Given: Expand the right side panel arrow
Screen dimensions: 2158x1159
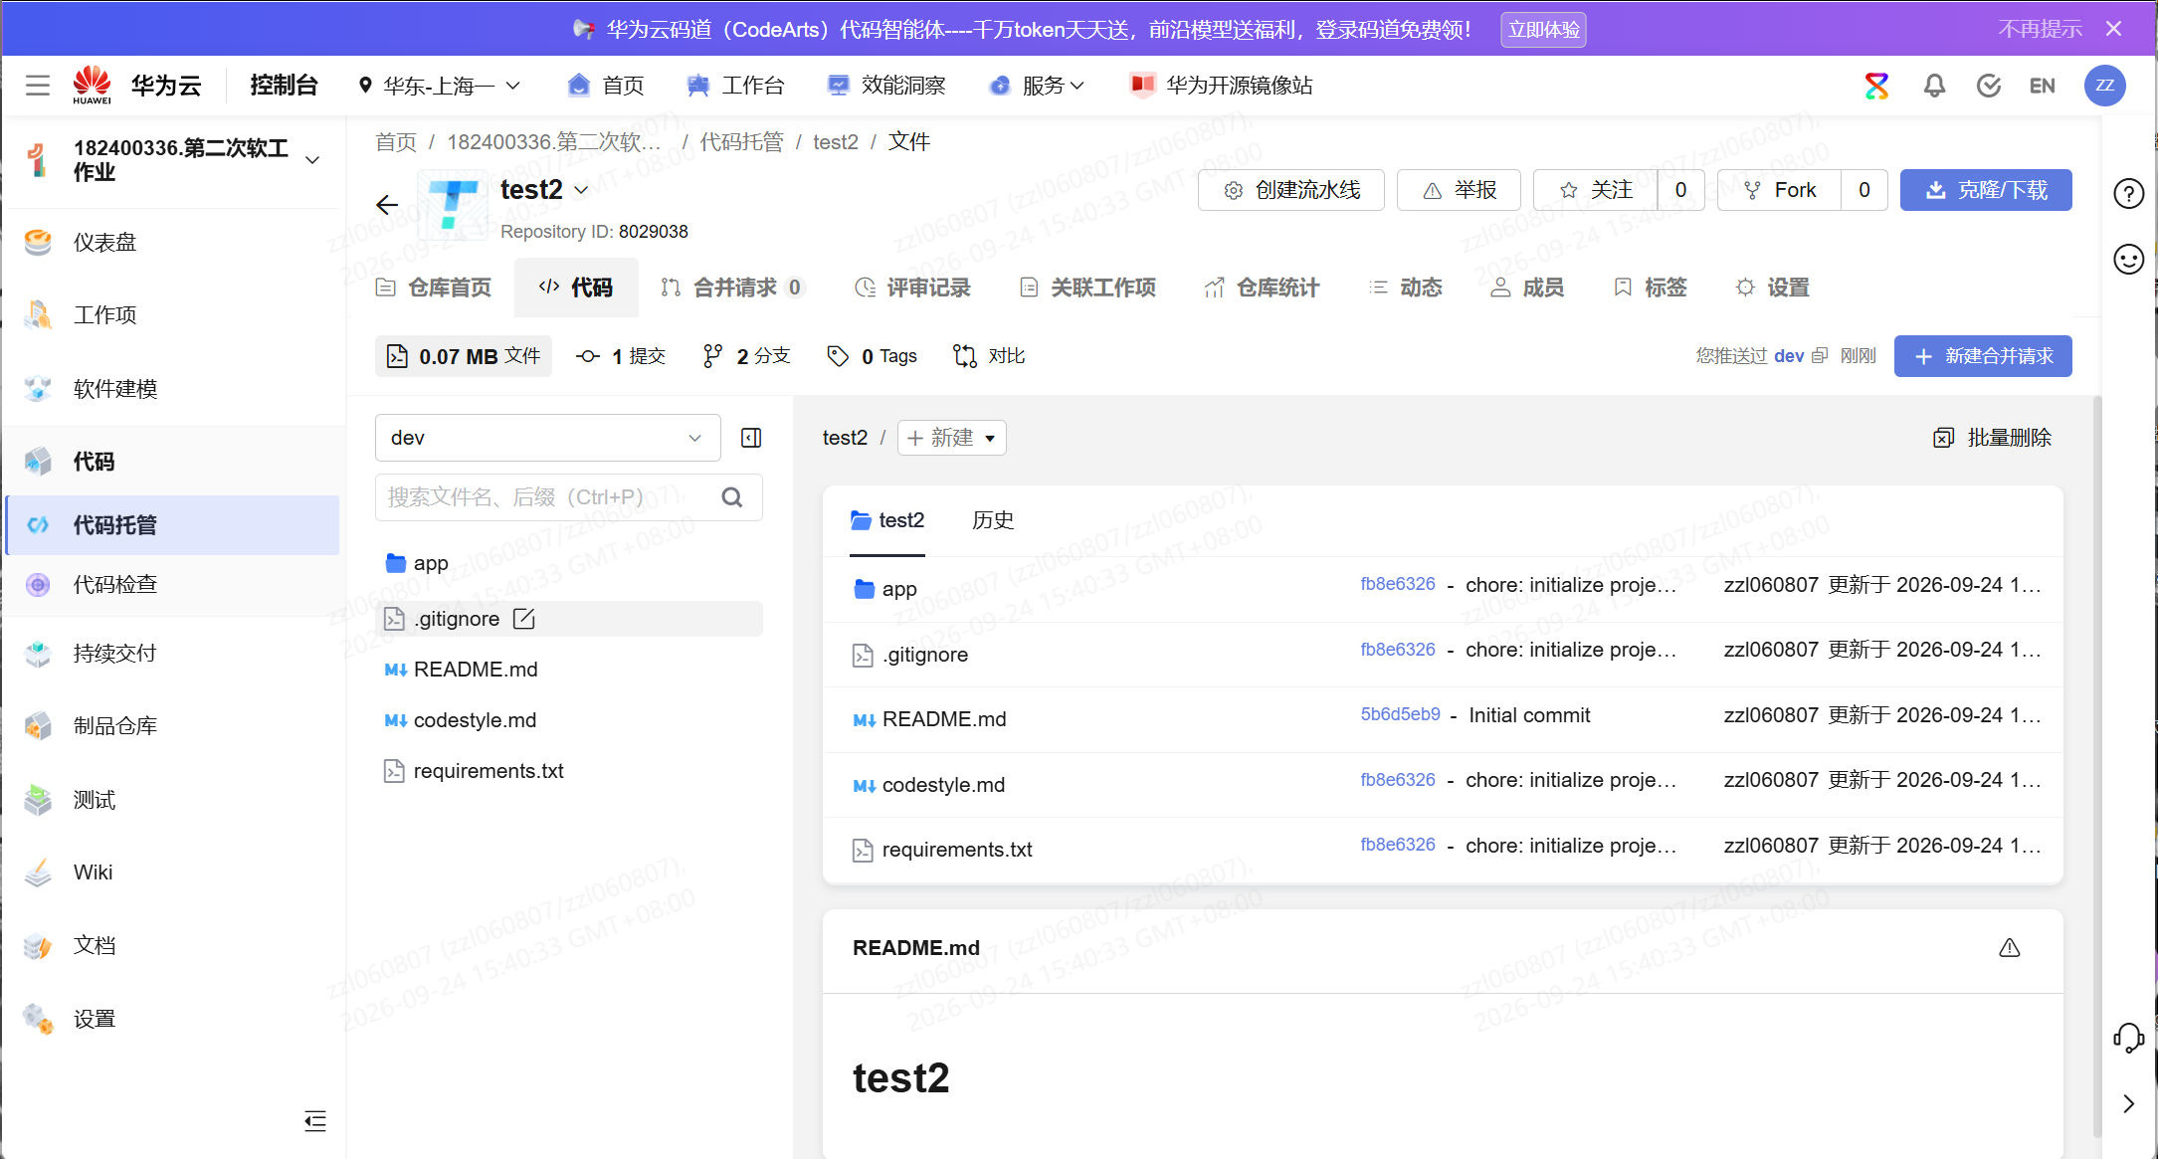Looking at the screenshot, I should pos(2128,1104).
